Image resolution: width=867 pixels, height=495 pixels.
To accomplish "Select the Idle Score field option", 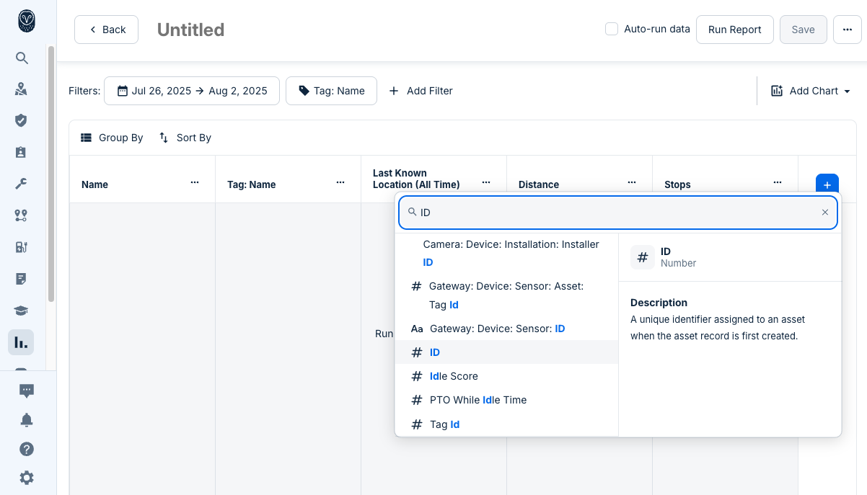I will [x=454, y=376].
